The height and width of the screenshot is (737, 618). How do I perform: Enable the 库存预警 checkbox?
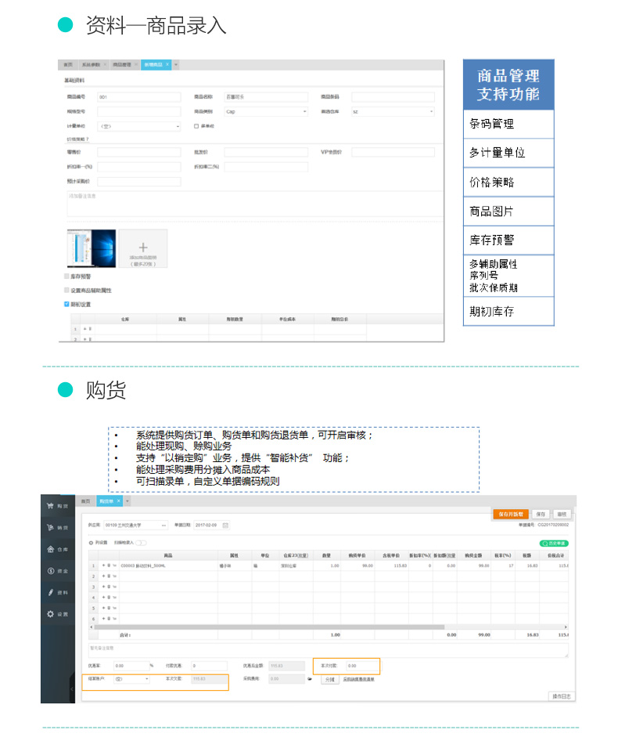coord(66,276)
